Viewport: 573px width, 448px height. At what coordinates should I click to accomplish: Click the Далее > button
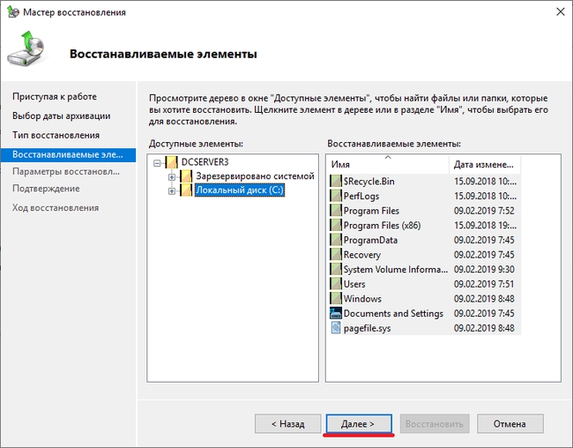359,424
